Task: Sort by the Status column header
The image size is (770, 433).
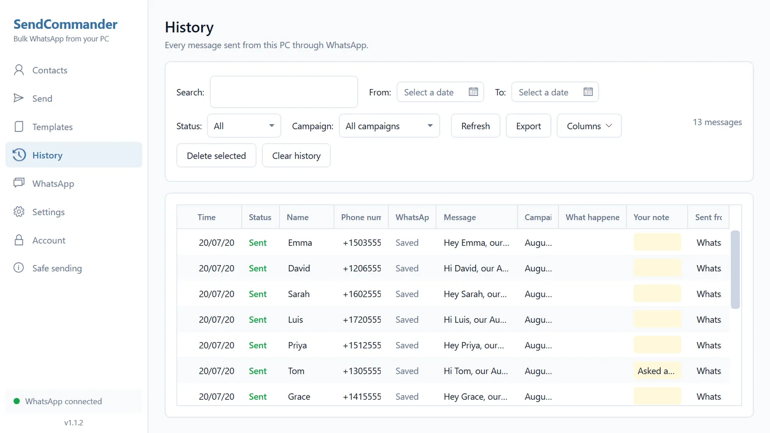Action: [260, 217]
